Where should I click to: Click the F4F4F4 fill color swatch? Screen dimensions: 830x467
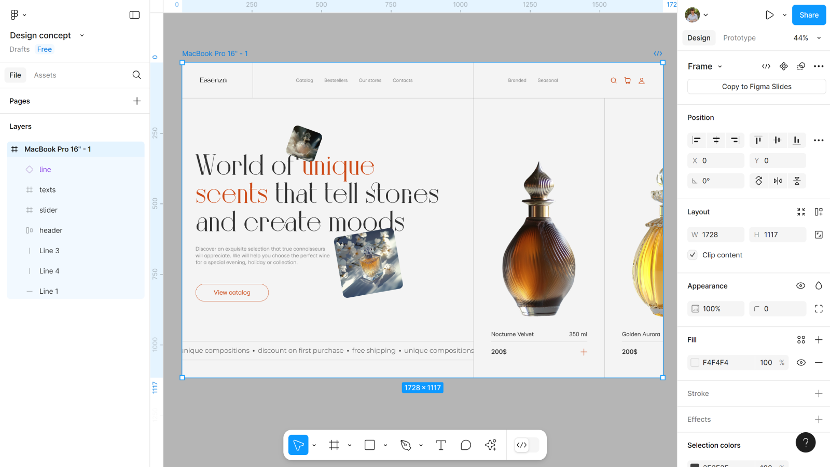click(x=695, y=363)
